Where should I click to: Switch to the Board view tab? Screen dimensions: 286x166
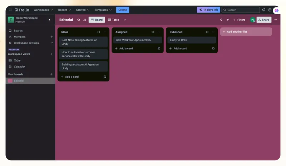coord(97,20)
